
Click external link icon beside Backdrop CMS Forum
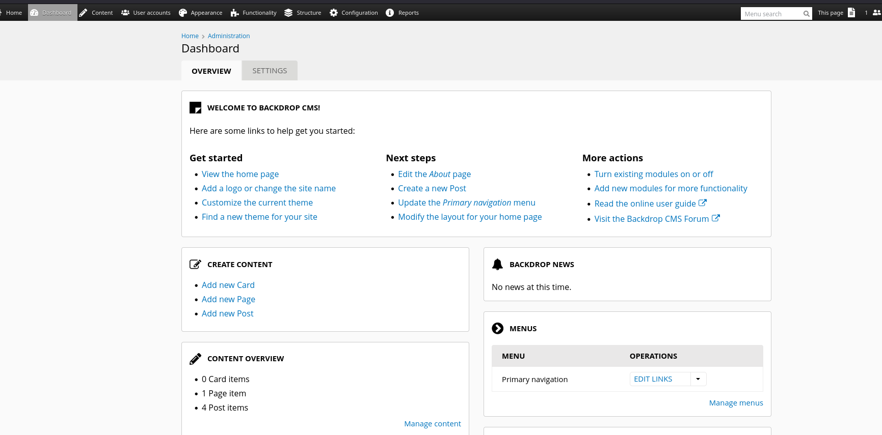tap(716, 218)
